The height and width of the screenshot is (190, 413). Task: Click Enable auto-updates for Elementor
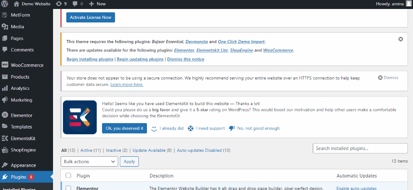[x=356, y=188]
